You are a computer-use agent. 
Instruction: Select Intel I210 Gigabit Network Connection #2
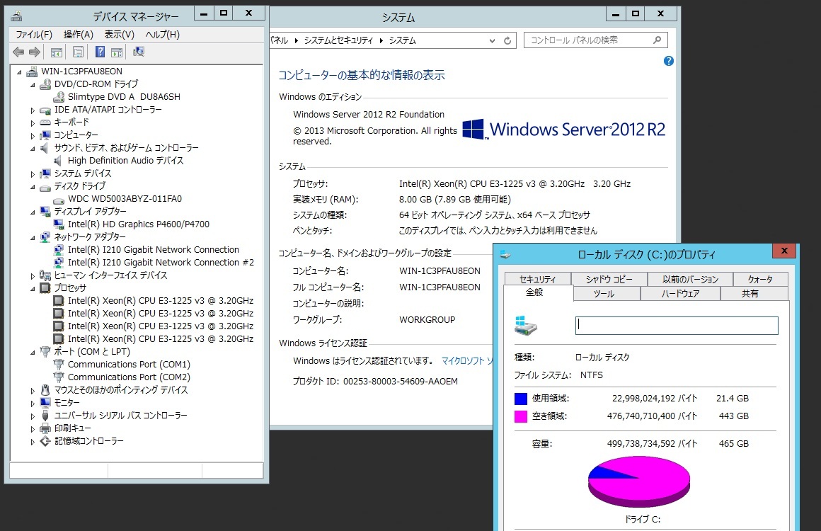161,263
